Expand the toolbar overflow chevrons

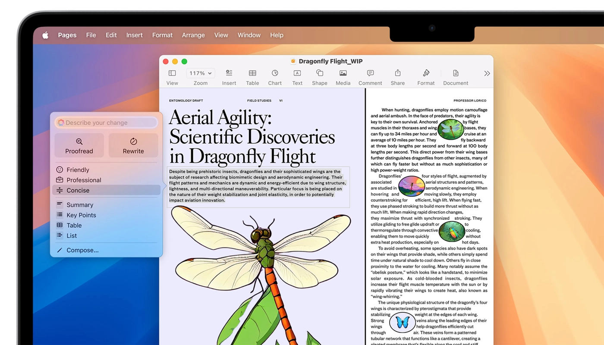(x=487, y=73)
